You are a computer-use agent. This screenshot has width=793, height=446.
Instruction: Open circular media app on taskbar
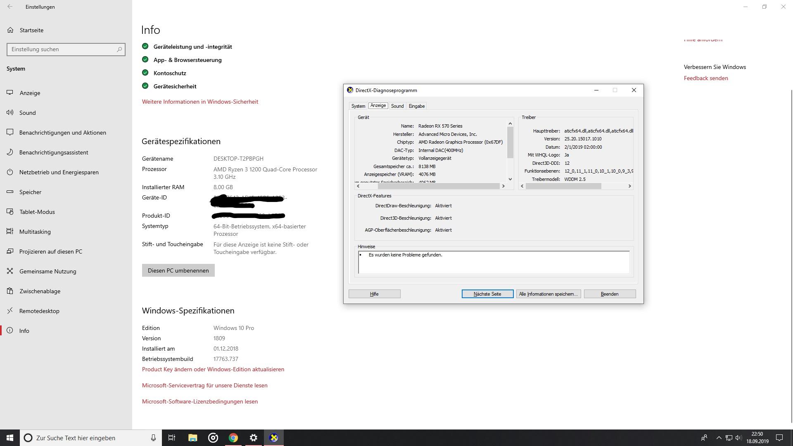point(213,438)
